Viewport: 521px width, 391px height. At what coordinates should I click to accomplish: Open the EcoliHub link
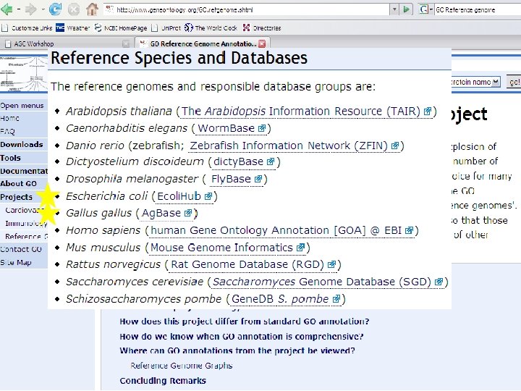click(179, 196)
